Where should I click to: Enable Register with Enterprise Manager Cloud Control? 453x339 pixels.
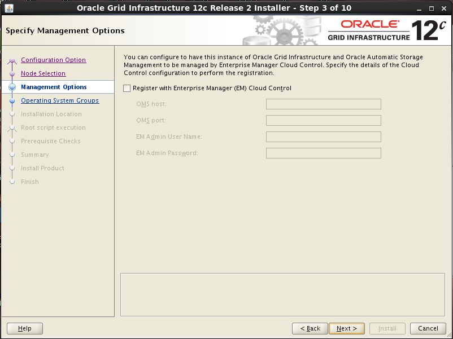(127, 89)
